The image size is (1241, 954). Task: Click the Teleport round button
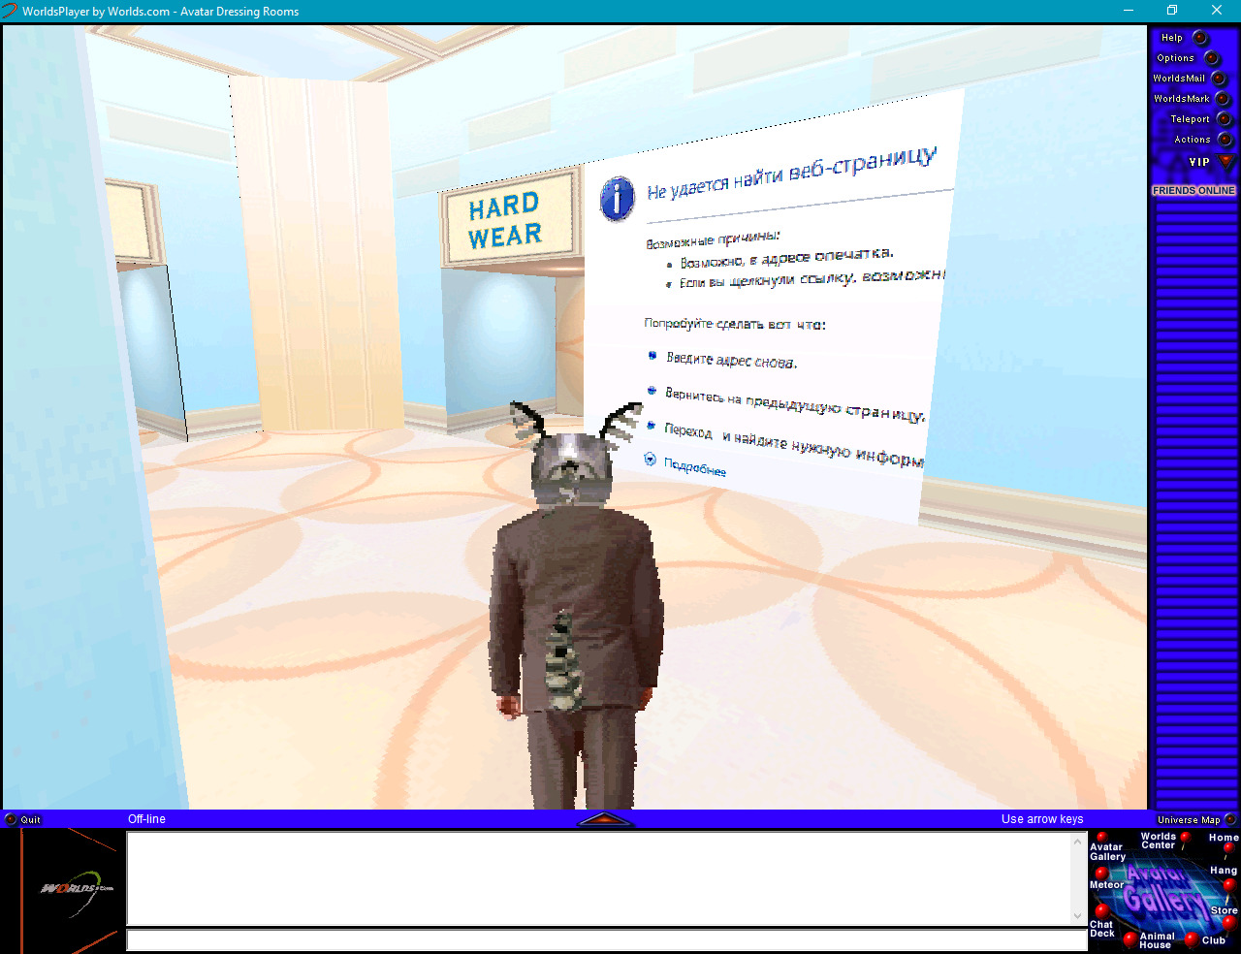click(x=1224, y=119)
